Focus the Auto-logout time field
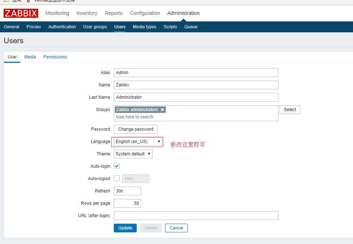353x244 pixels. pos(136,179)
